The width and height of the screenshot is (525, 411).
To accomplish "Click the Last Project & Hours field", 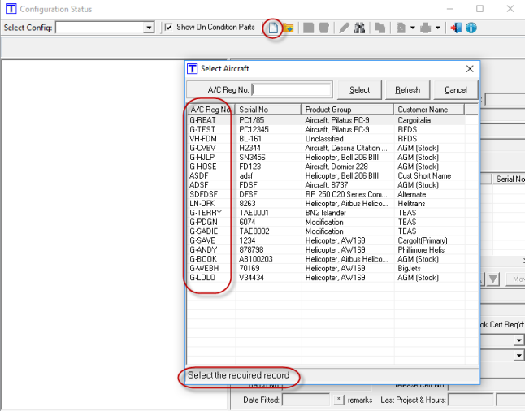I will click(x=471, y=400).
